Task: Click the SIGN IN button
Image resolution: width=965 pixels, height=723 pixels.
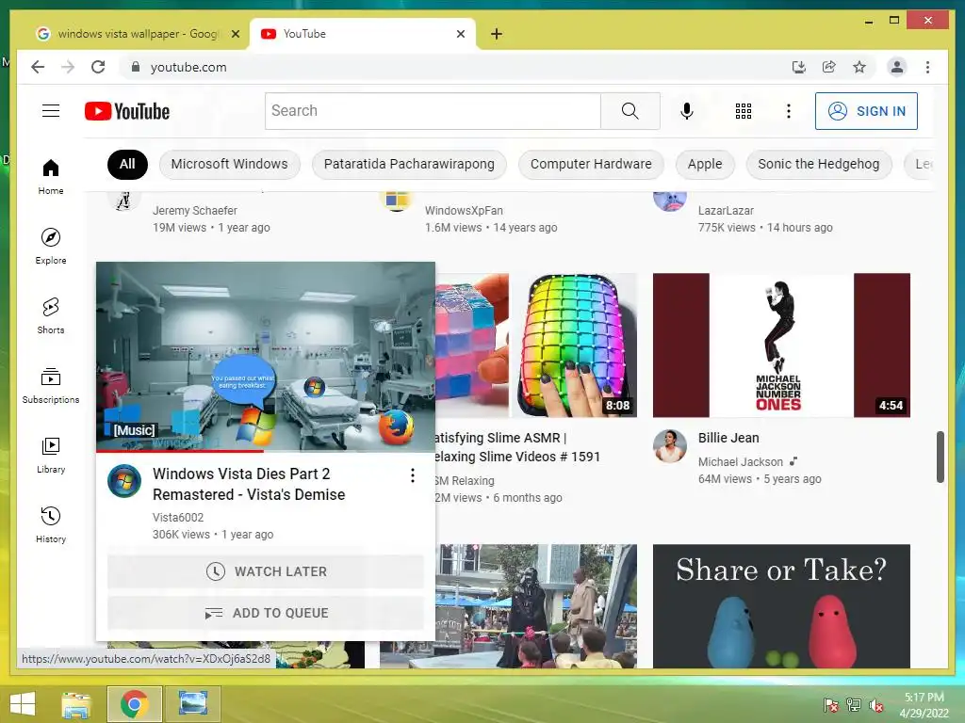Action: pos(866,111)
